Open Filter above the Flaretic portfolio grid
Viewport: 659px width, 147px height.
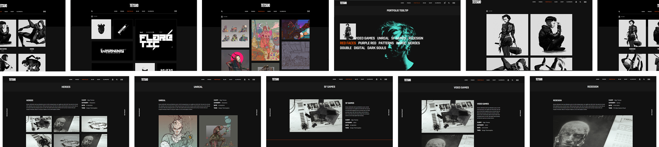click(x=94, y=16)
